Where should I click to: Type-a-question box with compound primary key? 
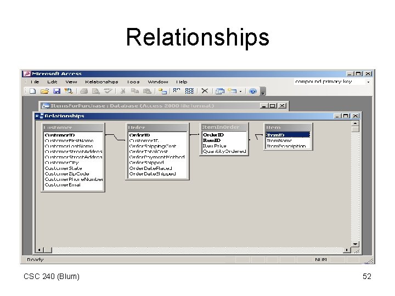[330, 82]
